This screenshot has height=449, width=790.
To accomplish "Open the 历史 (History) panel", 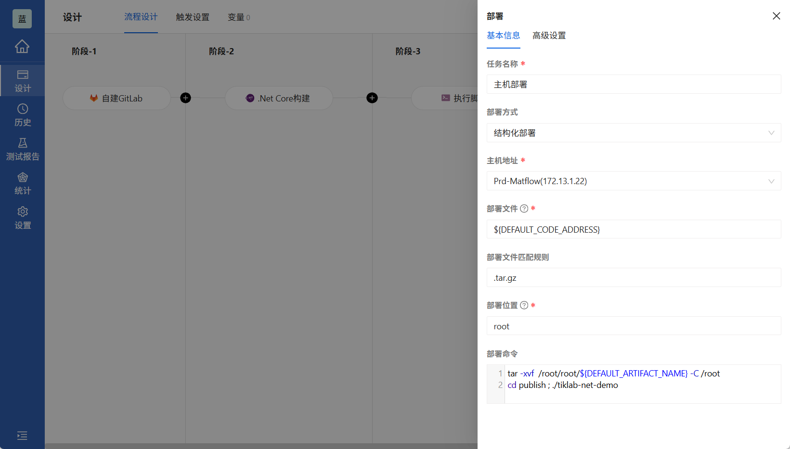I will [22, 114].
